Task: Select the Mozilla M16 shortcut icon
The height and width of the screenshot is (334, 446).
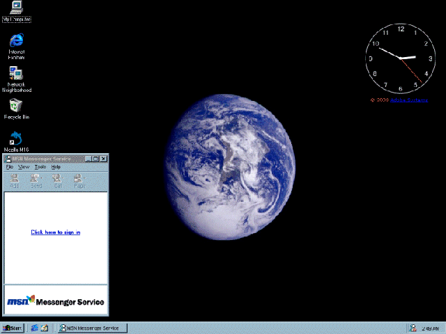Action: pyautogui.click(x=16, y=141)
